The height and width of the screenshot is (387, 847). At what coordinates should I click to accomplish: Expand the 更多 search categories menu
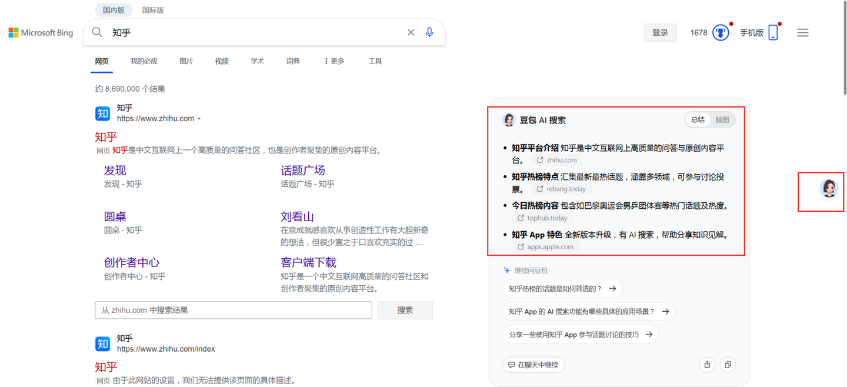pos(334,61)
